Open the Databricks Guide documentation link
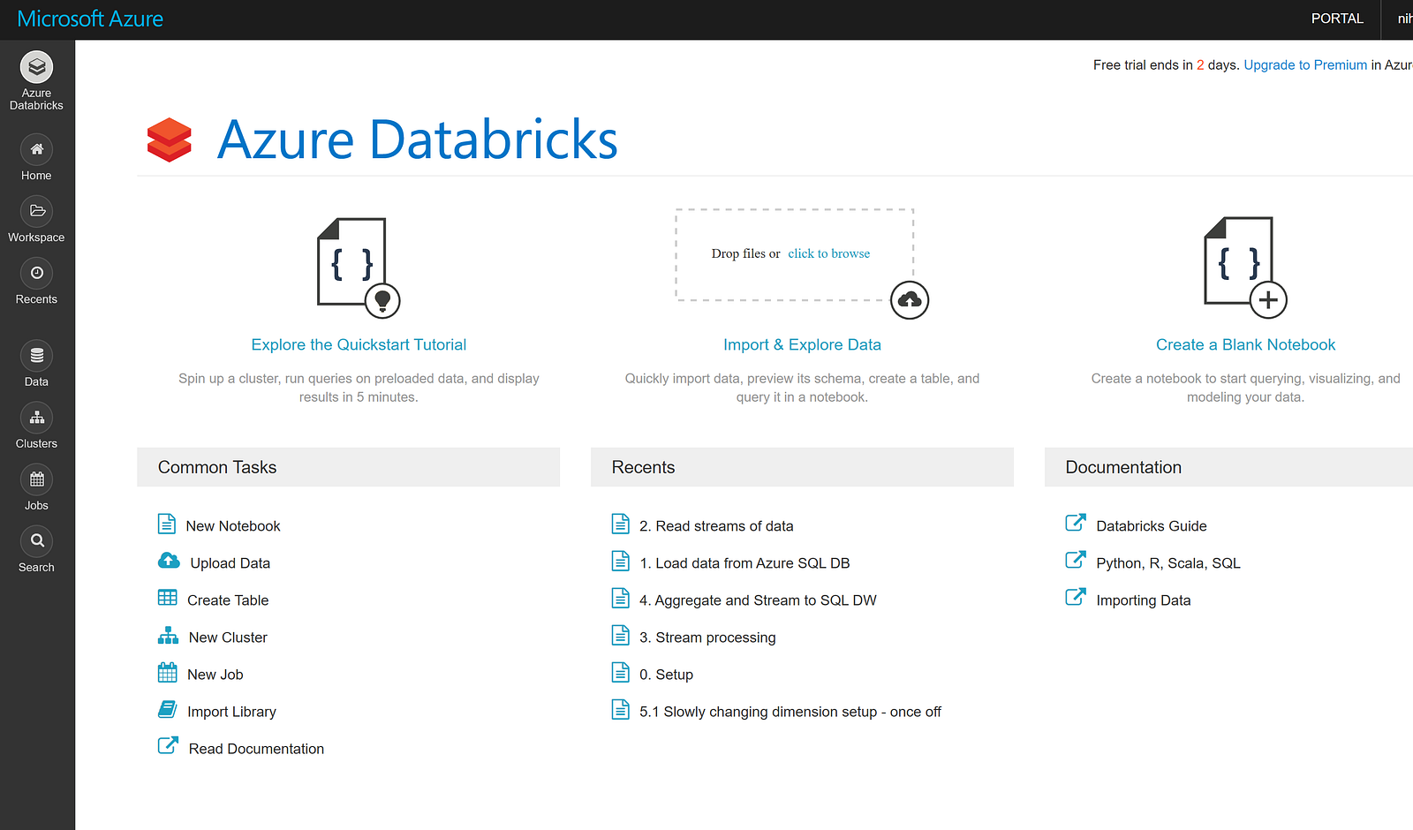 point(1152,526)
